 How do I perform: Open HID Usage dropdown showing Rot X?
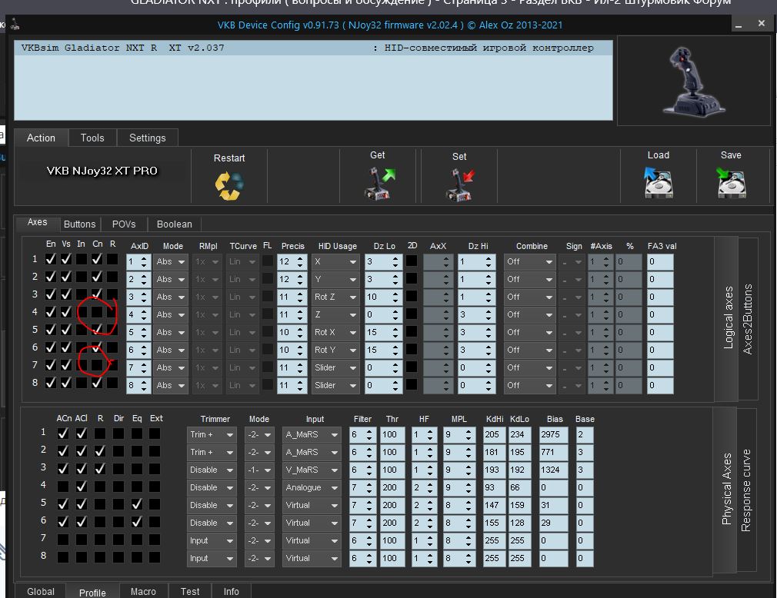click(335, 332)
